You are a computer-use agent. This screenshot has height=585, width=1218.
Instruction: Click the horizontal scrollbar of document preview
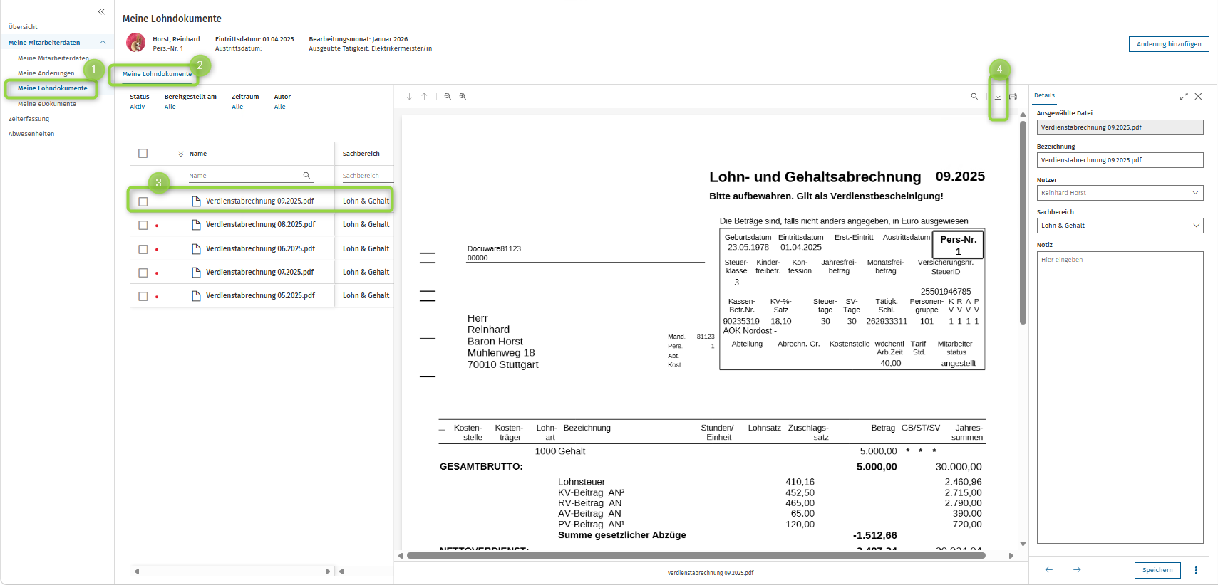point(696,556)
